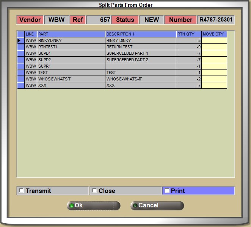Sort by RTN QTY column header
251x227 pixels.
click(188, 34)
